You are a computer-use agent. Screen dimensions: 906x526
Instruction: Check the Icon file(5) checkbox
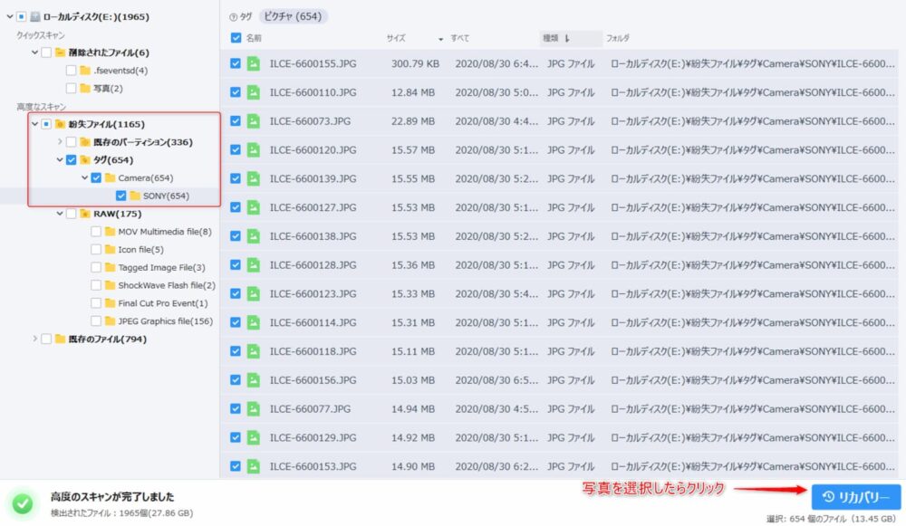point(96,250)
